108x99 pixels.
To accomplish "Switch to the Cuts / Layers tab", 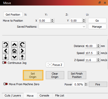I will [13, 95].
